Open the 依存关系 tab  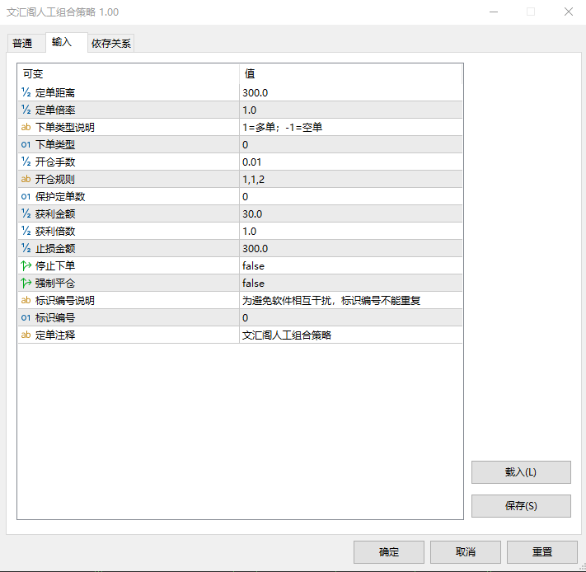point(111,44)
